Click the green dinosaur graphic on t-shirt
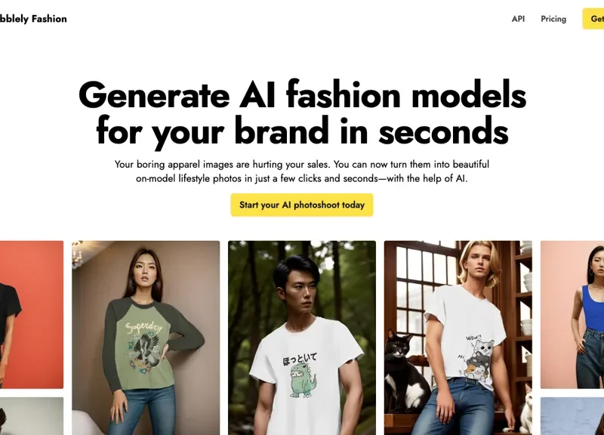Image resolution: width=604 pixels, height=435 pixels. pyautogui.click(x=303, y=381)
